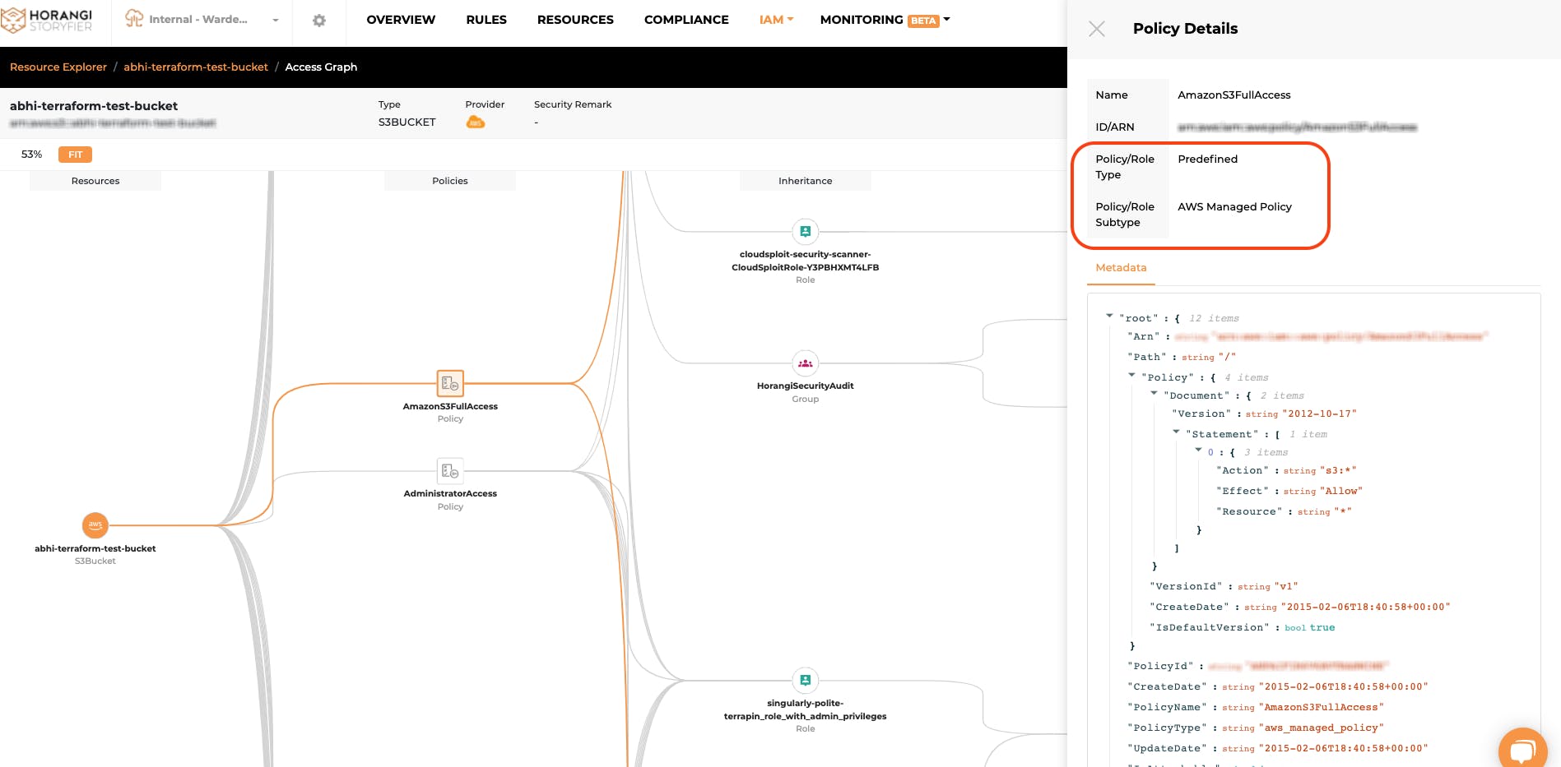
Task: Collapse the "Statement" JSON array
Action: [x=1176, y=432]
